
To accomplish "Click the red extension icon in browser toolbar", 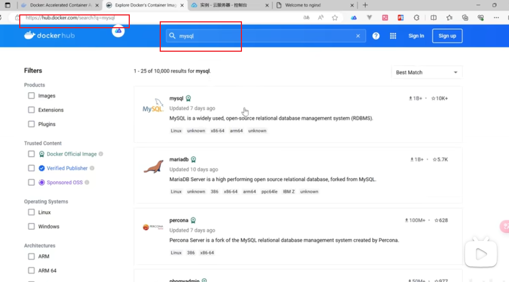I will (385, 18).
